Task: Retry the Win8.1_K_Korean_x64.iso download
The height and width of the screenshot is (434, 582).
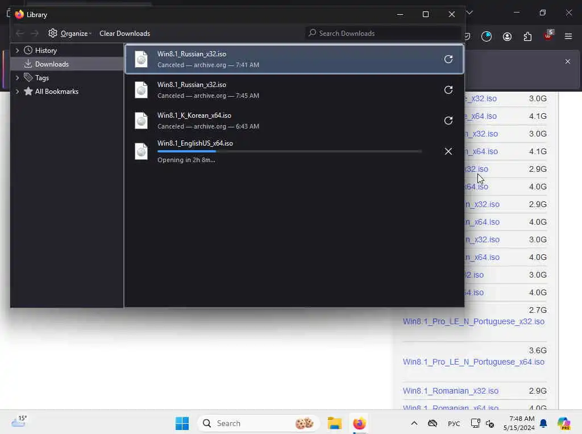Action: pos(448,121)
